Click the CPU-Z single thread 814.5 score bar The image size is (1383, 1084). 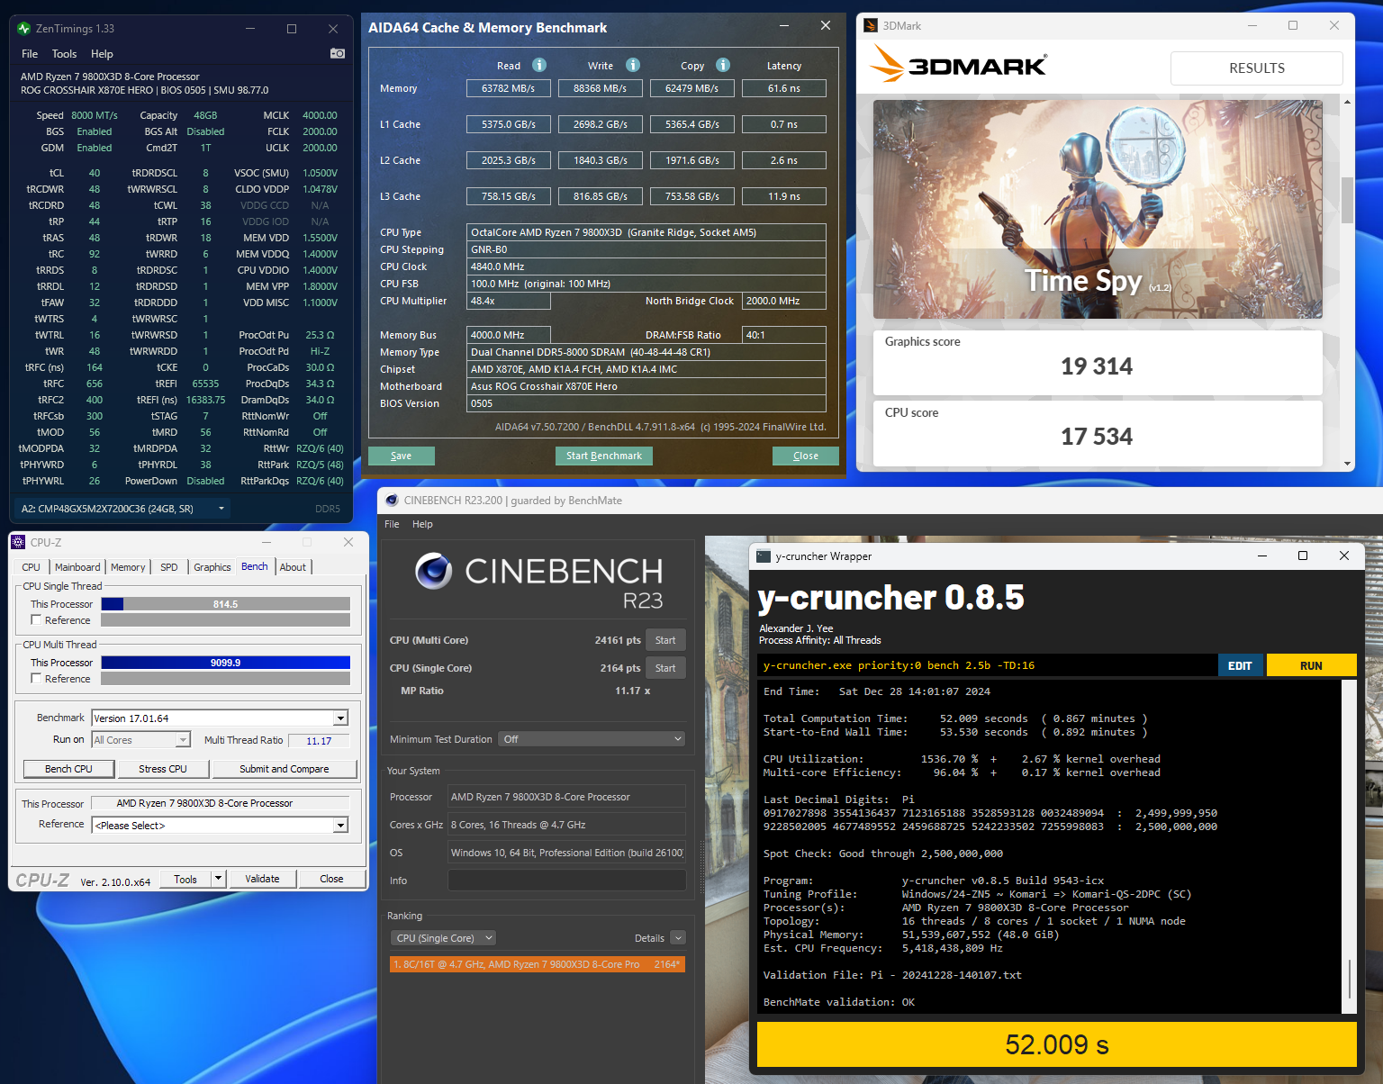225,604
